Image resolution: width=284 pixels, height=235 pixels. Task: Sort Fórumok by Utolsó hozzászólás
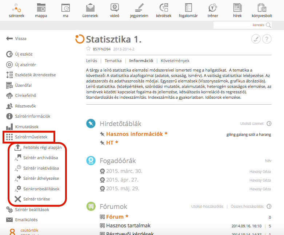click(207, 206)
